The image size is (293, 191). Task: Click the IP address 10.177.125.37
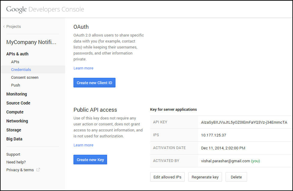pyautogui.click(x=214, y=135)
